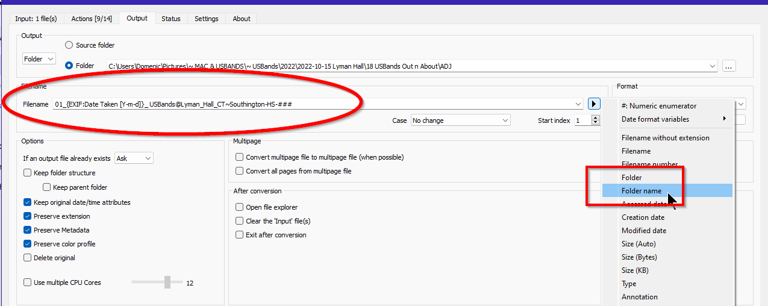
Task: Enable Keep folder structure checkbox
Action: (x=28, y=173)
